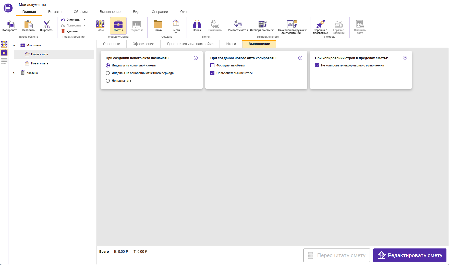
Task: Open the Экспорт сметы dropdown
Action: 273,30
